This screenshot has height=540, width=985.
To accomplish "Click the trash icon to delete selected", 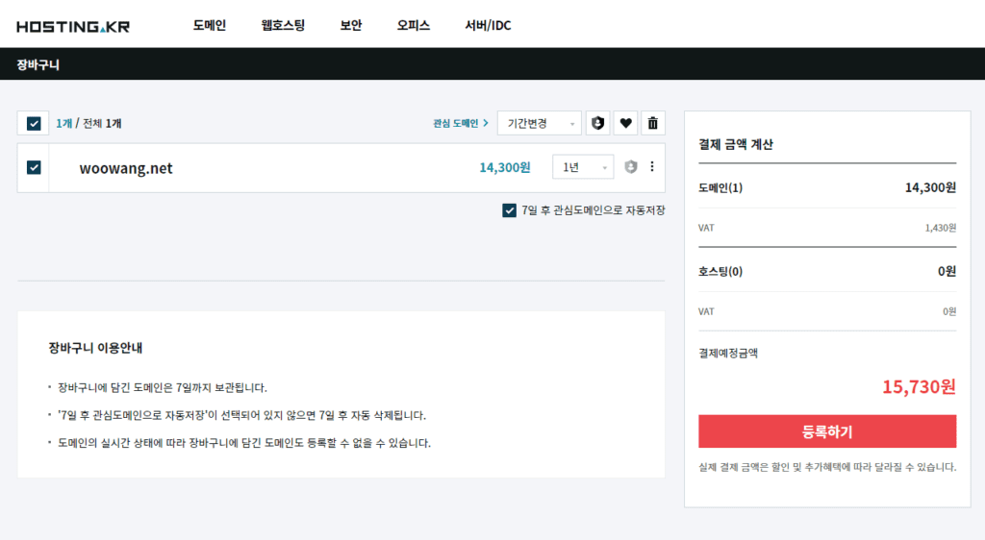I will point(653,123).
